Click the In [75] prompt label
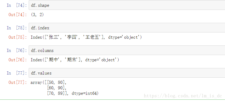Image resolution: width=225 pixels, height=101 pixels. (x=17, y=28)
